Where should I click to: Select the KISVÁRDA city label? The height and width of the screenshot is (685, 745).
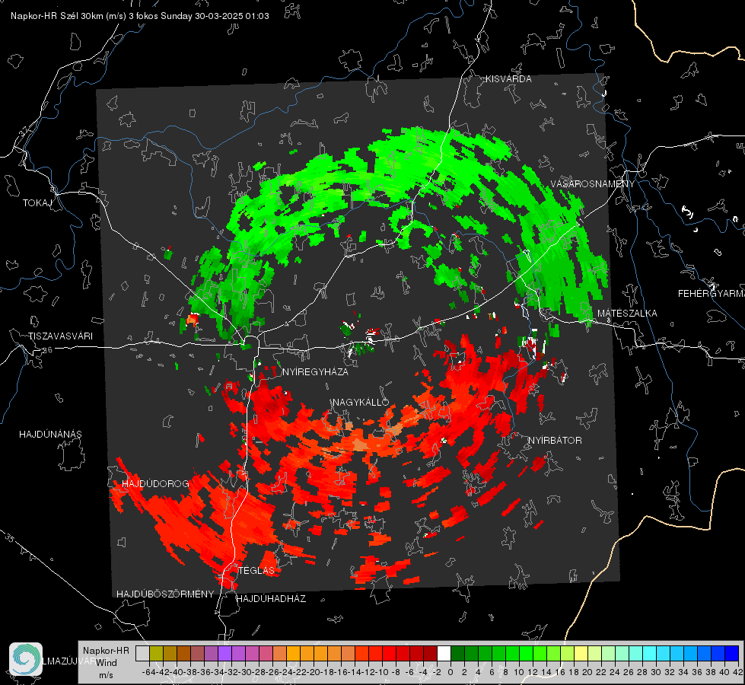coord(508,79)
